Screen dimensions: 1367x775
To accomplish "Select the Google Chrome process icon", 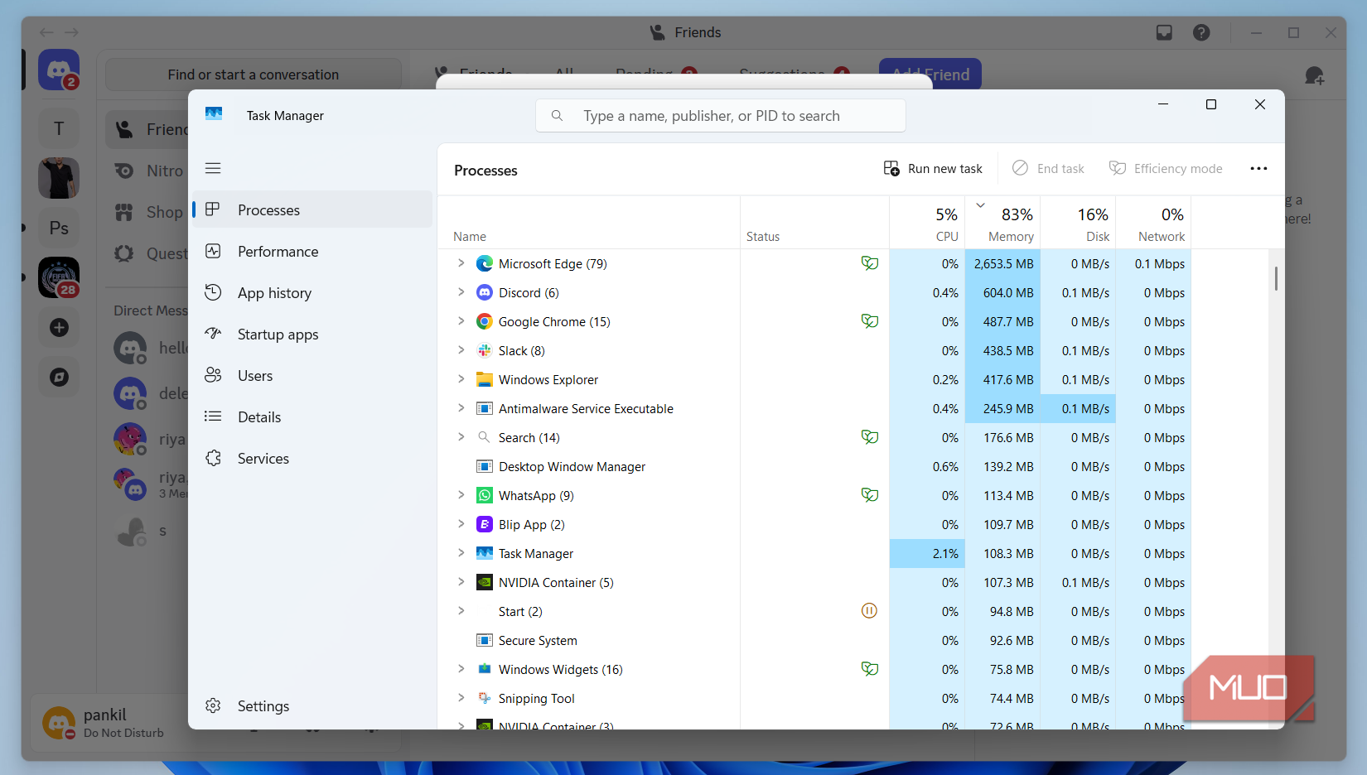I will click(x=485, y=321).
